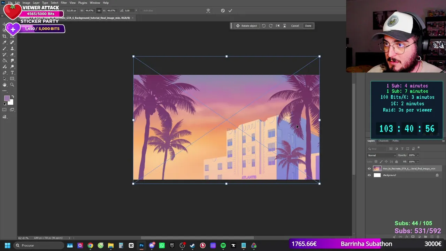Select the Hand tool

(x=5, y=85)
